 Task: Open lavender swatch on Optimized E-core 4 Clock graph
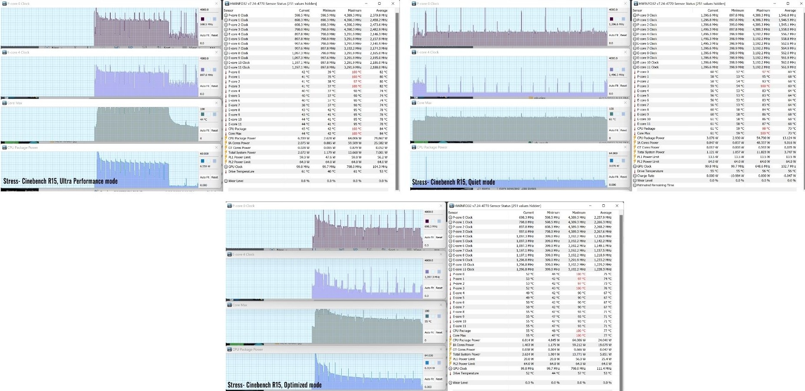pyautogui.click(x=427, y=272)
